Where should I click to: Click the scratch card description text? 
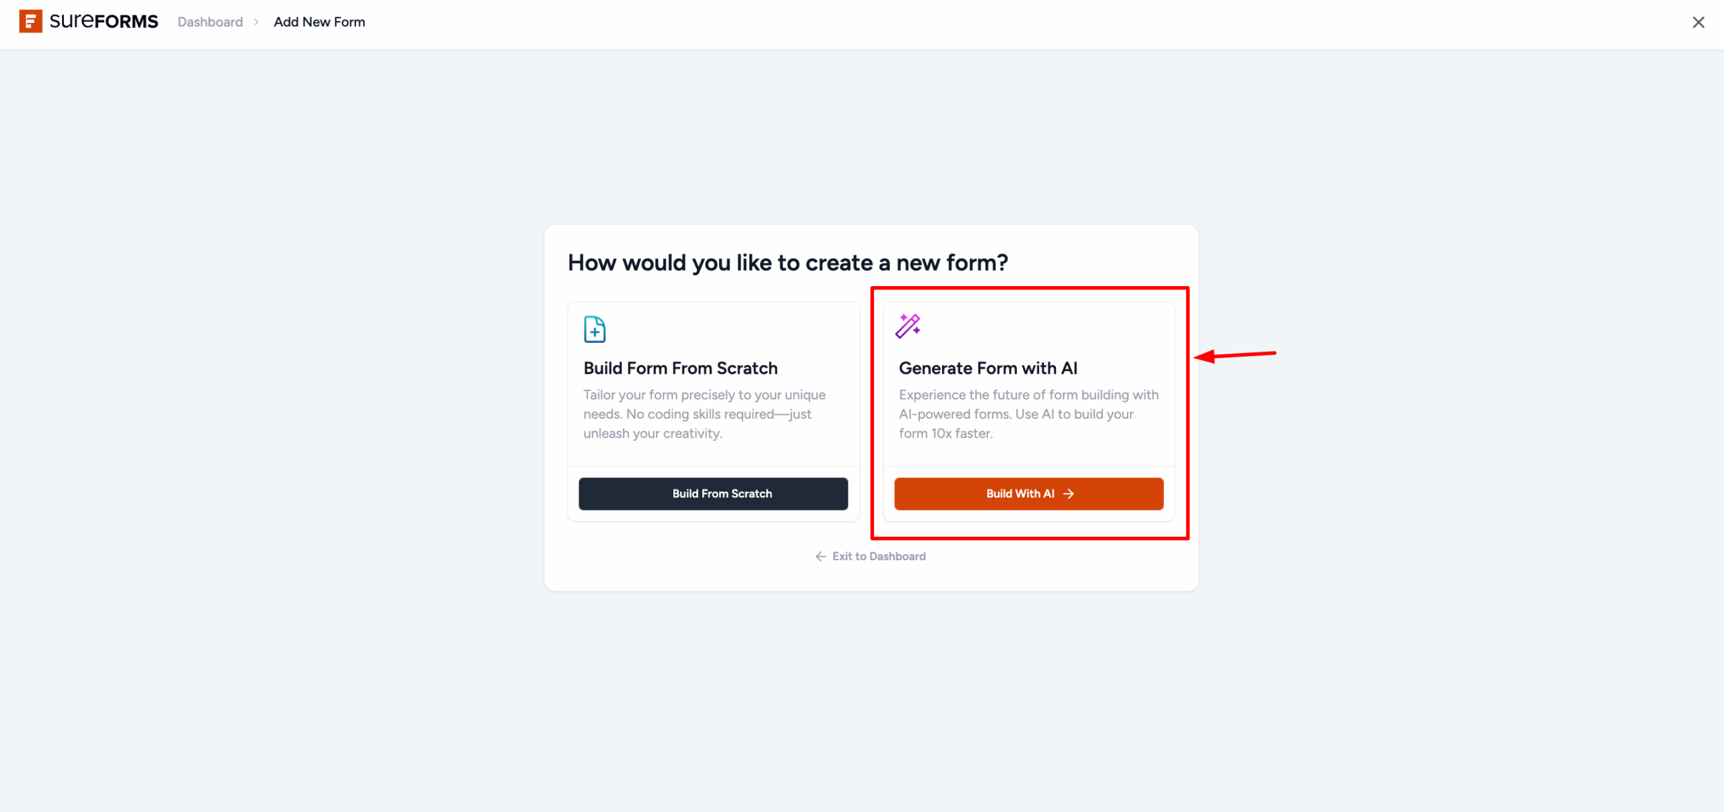click(704, 414)
